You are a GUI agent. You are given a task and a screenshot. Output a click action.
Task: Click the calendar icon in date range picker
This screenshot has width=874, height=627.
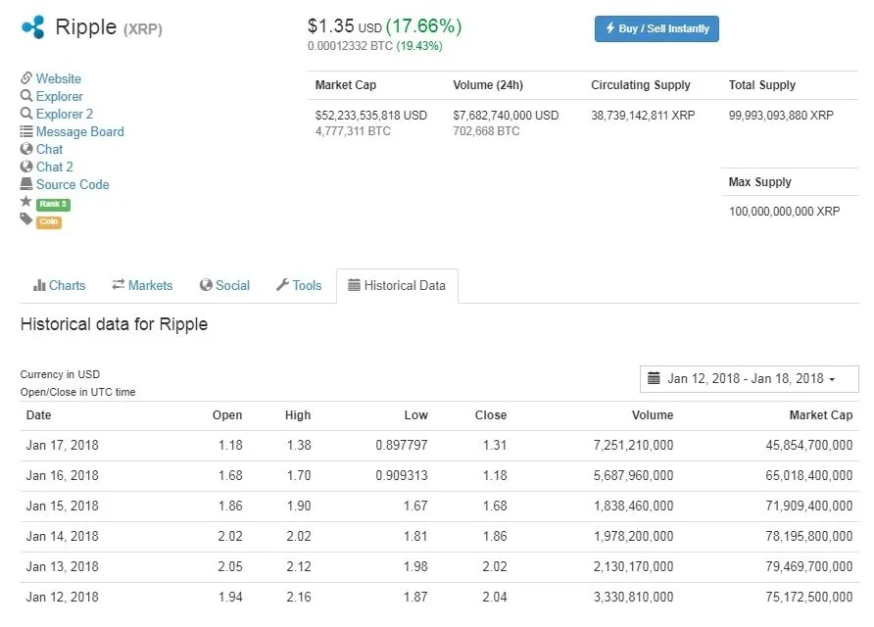(654, 378)
